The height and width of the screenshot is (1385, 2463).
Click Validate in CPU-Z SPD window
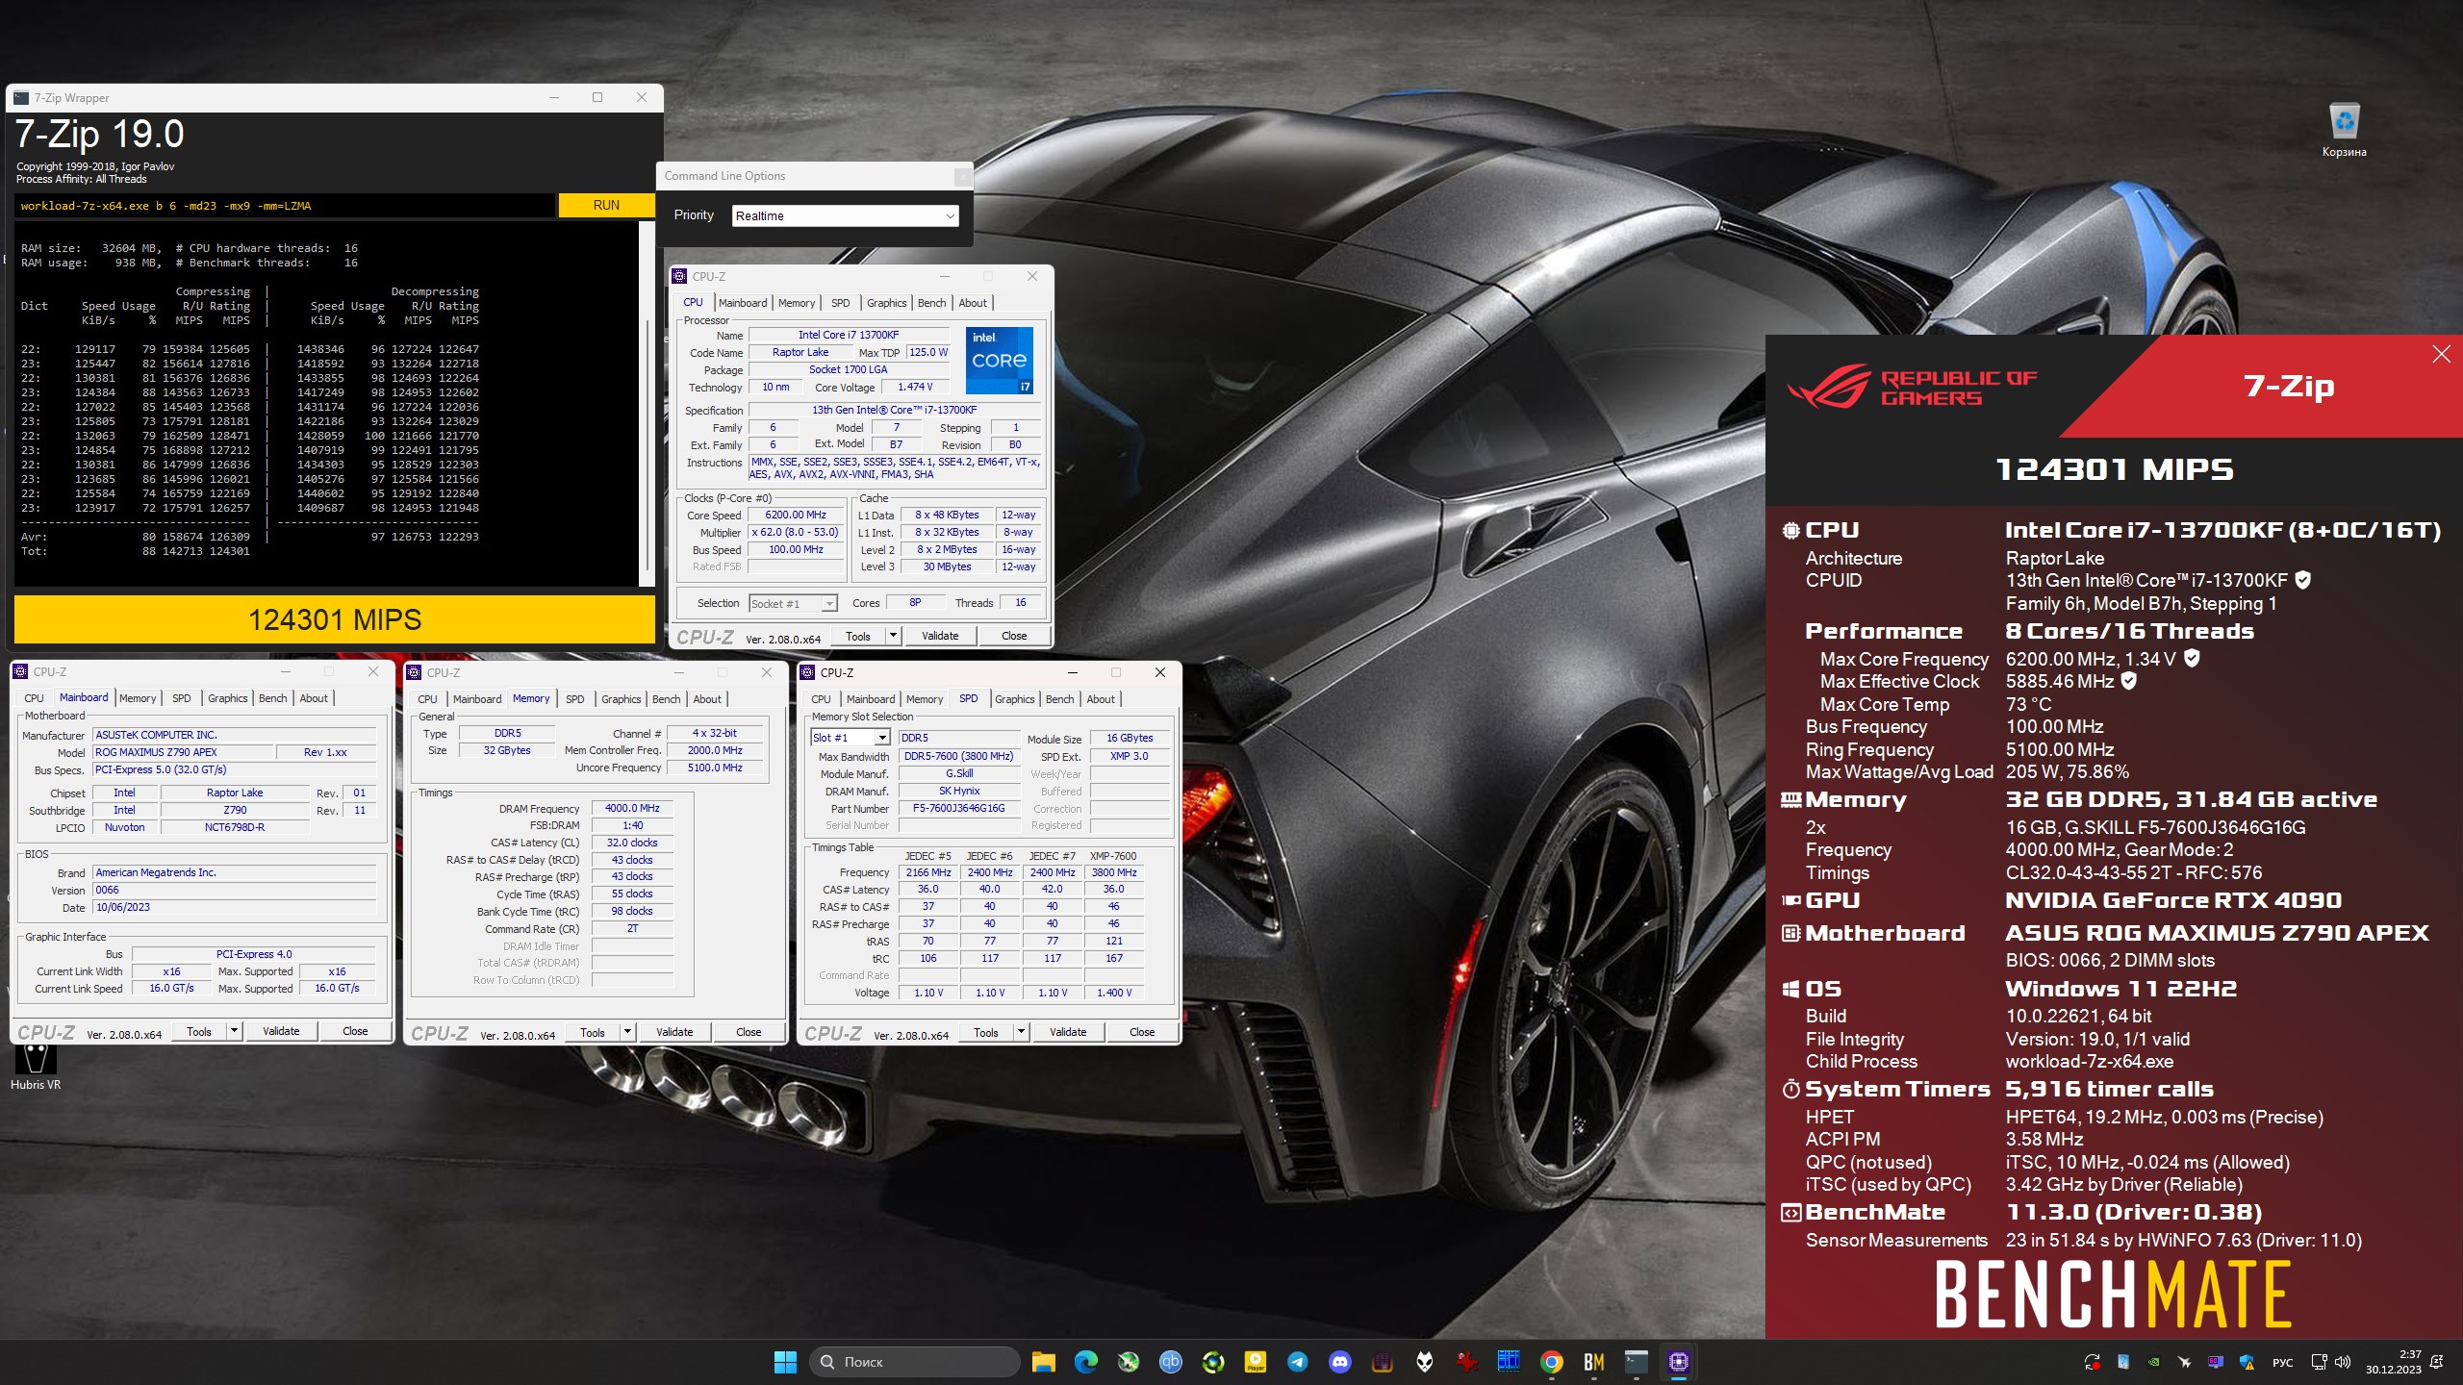pyautogui.click(x=1068, y=1032)
